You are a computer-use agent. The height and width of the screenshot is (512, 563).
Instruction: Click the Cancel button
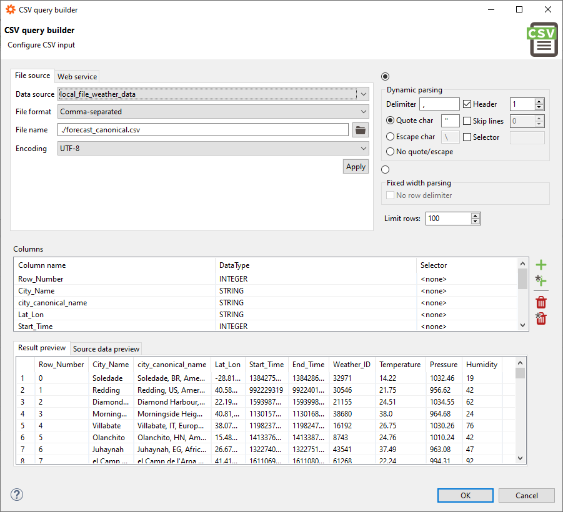coord(526,495)
